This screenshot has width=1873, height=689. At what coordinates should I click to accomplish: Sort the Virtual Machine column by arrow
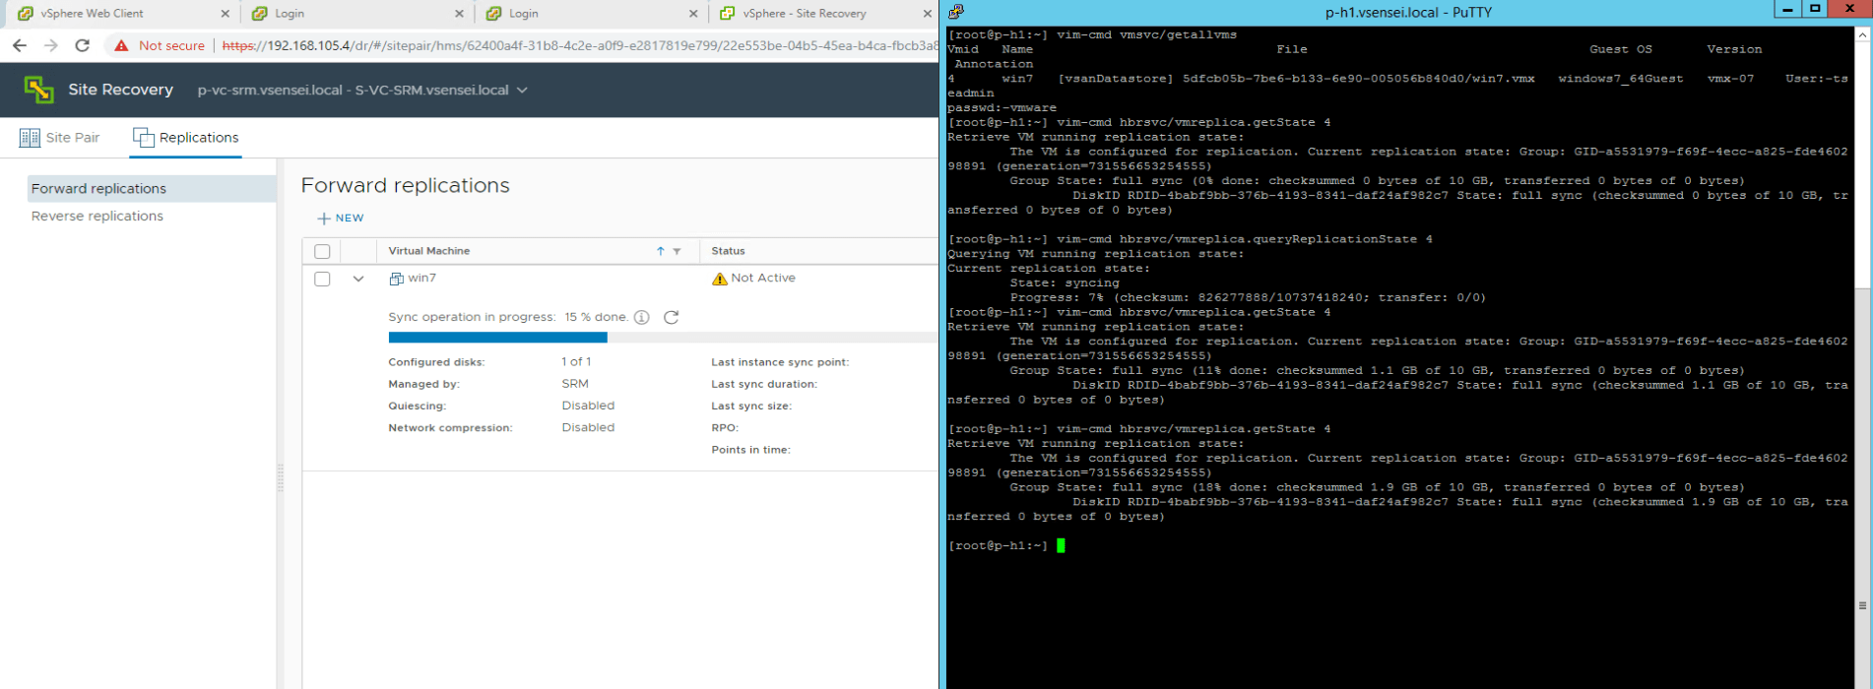click(x=660, y=251)
